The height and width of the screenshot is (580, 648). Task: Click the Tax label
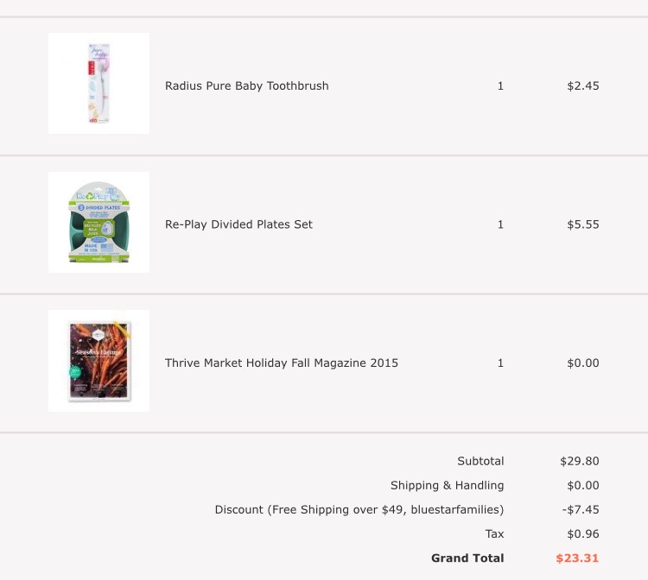[494, 534]
